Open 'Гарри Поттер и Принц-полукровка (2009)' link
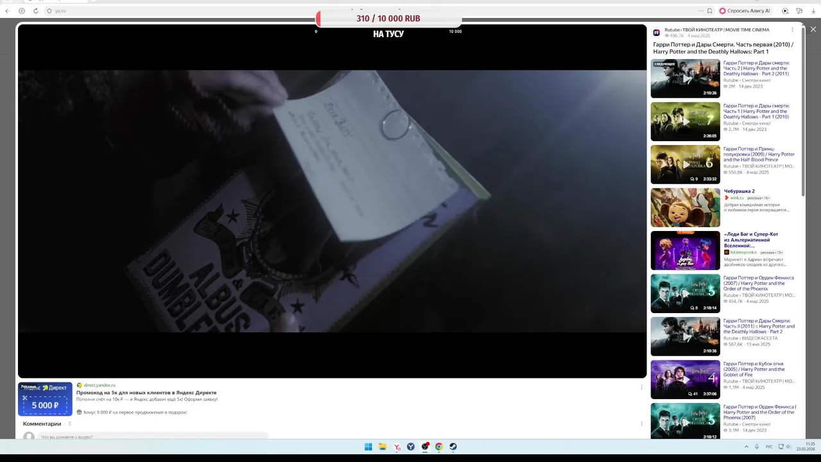Image resolution: width=821 pixels, height=462 pixels. point(759,155)
